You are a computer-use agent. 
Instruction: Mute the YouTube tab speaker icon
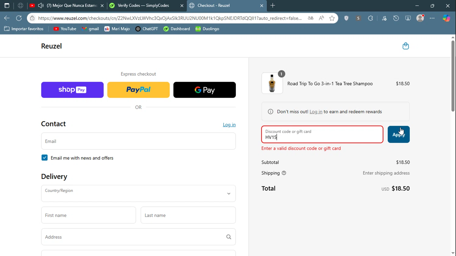tap(41, 5)
